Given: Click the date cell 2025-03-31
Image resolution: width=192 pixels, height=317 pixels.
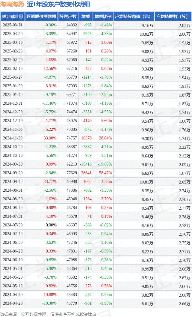Looking at the screenshot, I should (13, 25).
